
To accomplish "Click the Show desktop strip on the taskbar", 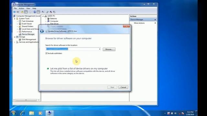I will [x=197, y=113].
